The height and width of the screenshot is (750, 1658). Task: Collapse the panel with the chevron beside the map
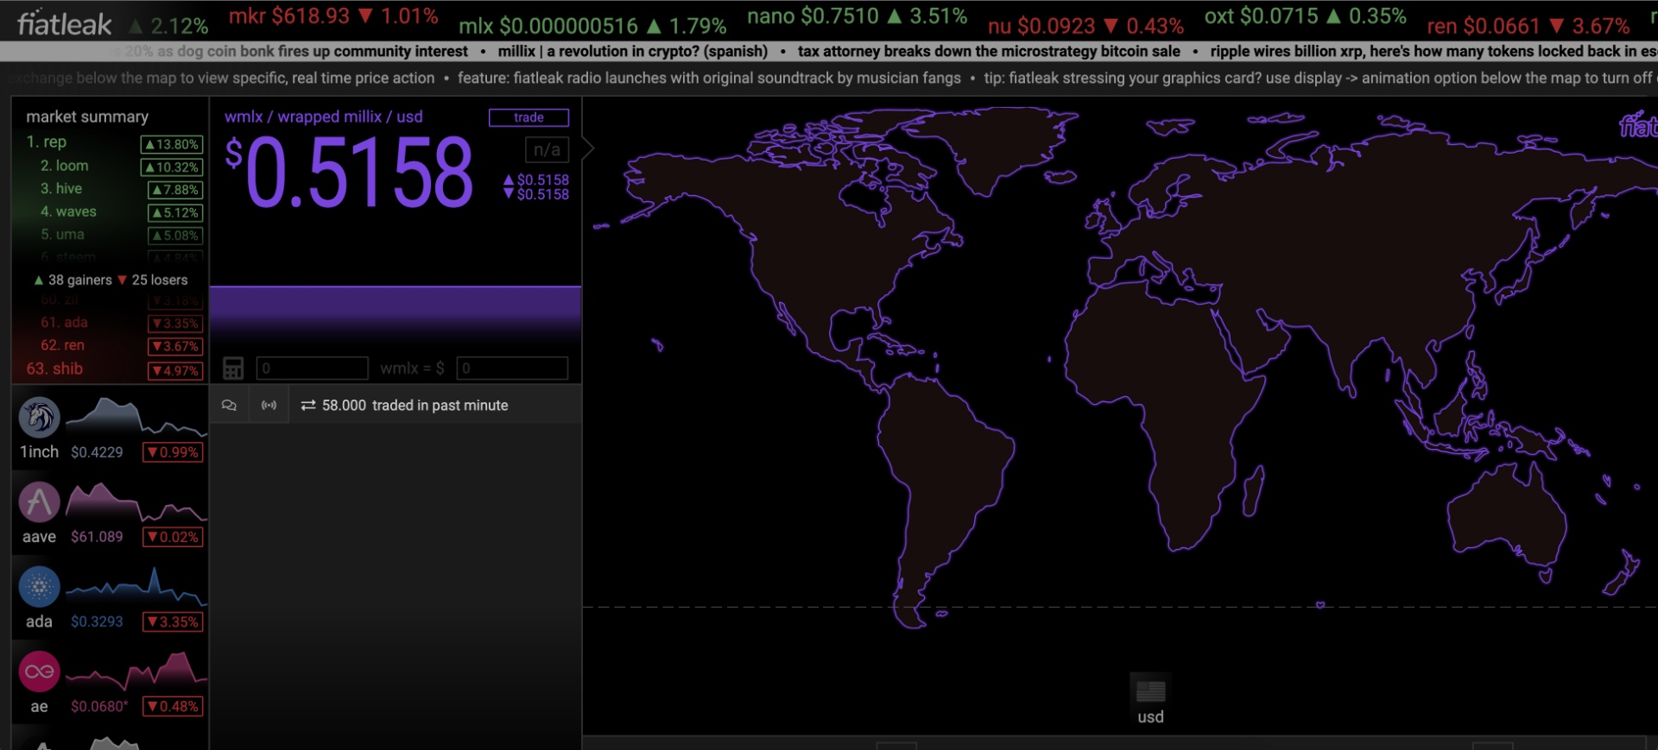(589, 148)
